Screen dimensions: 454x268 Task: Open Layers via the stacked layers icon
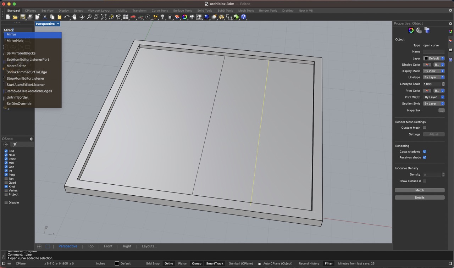(x=177, y=17)
